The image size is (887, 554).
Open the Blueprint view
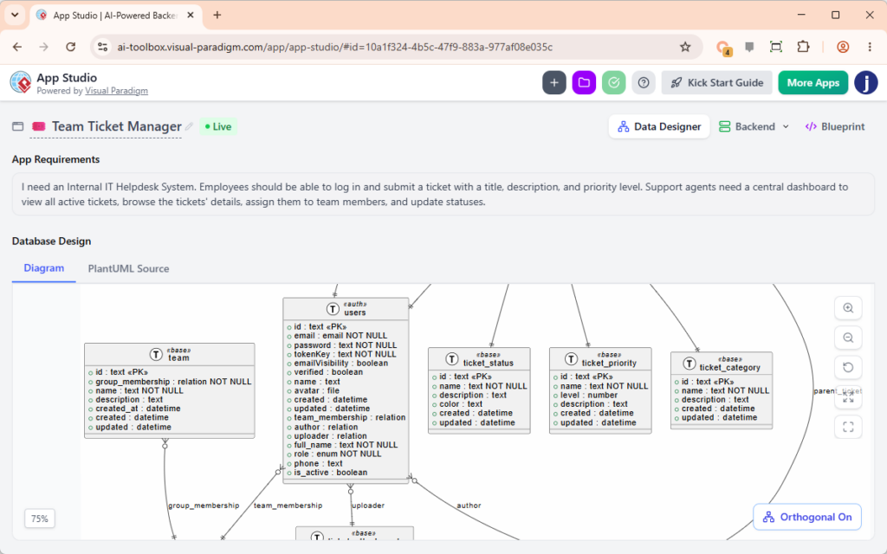point(835,126)
